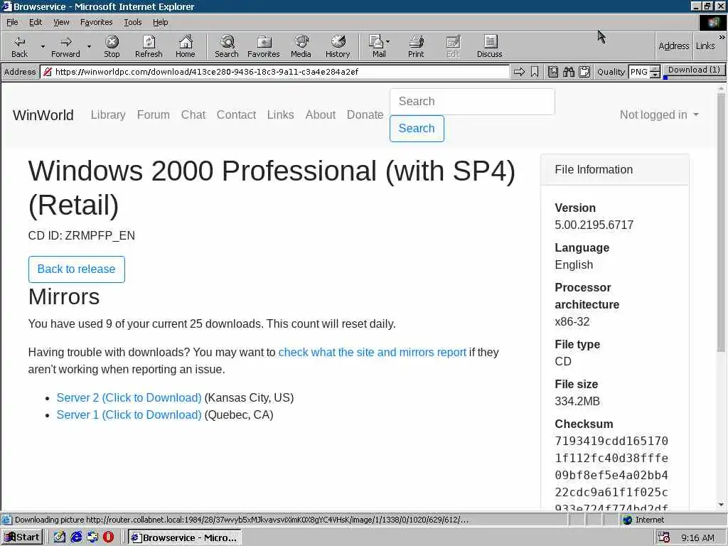Open the Tools menu
728x546 pixels.
pos(132,22)
